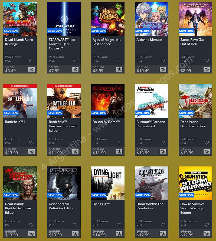Screen dimensions: 216x241
Task: Favorite How to Survive Storm Warning Edition
Action: coord(207,225)
